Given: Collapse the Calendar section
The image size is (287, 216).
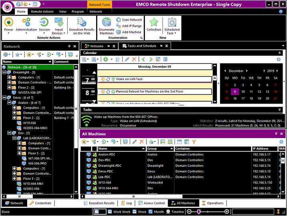Looking at the screenshot, I should (279, 53).
